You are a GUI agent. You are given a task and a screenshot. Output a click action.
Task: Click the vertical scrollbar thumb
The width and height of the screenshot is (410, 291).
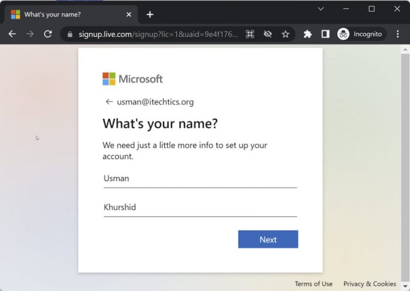click(405, 167)
